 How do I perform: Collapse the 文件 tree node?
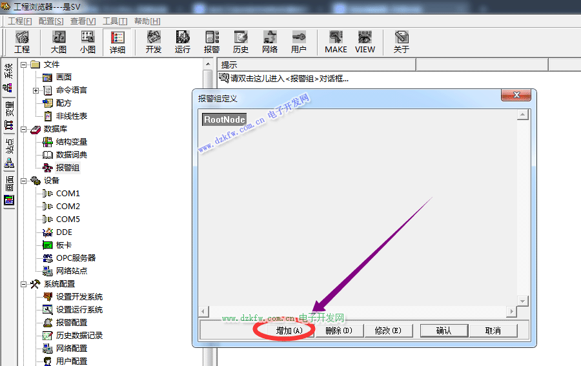(x=23, y=65)
